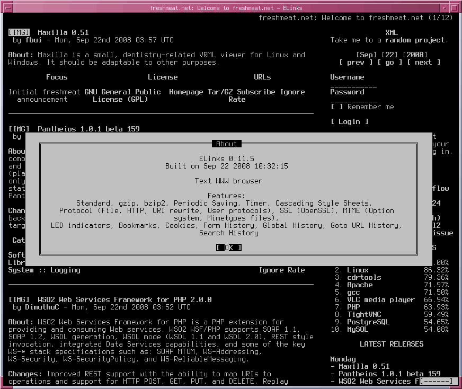Open Apache in the popularity list

(x=360, y=285)
